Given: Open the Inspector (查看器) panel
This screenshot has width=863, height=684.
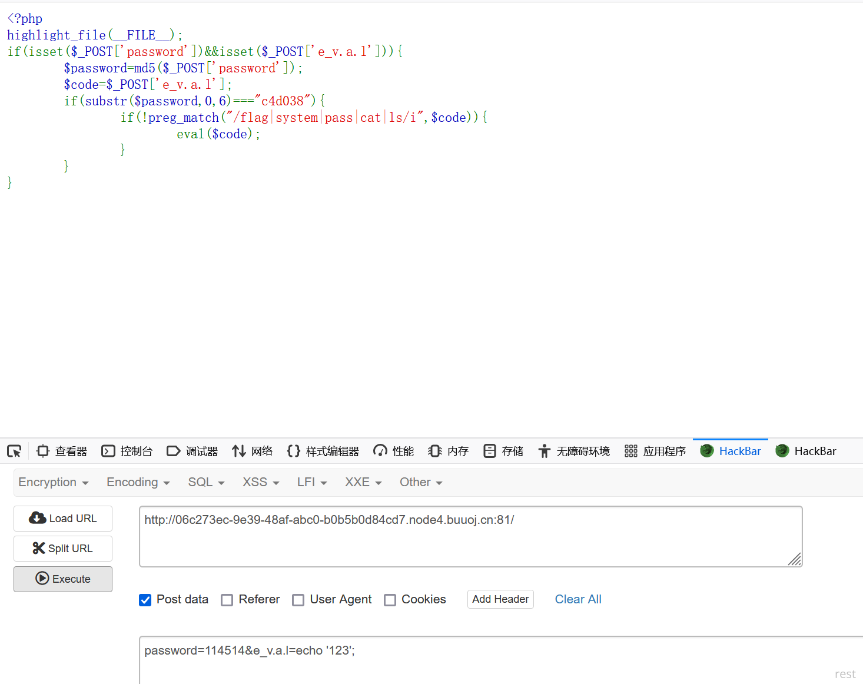Looking at the screenshot, I should tap(62, 451).
